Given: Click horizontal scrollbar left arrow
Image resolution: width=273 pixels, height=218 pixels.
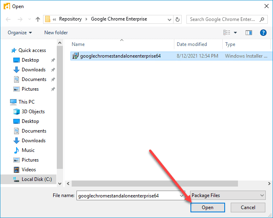Looking at the screenshot, I should tap(68, 183).
